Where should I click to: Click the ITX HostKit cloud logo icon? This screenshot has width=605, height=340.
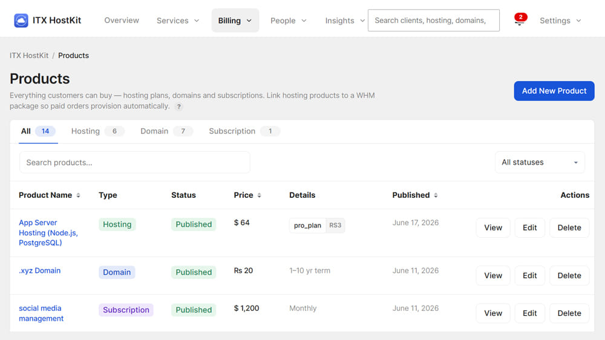[21, 21]
